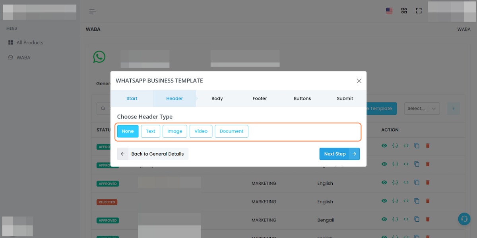
Task: Enter fullscreen using the expand icon
Action: pos(419,11)
